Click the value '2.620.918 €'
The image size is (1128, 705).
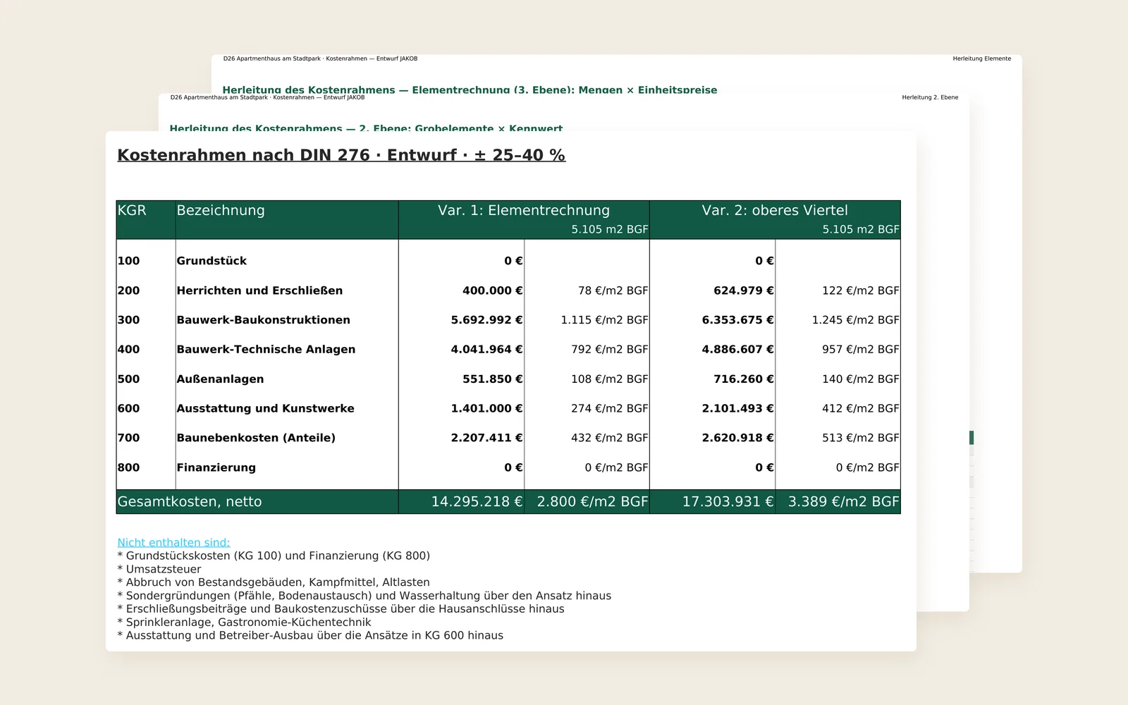pyautogui.click(x=737, y=438)
